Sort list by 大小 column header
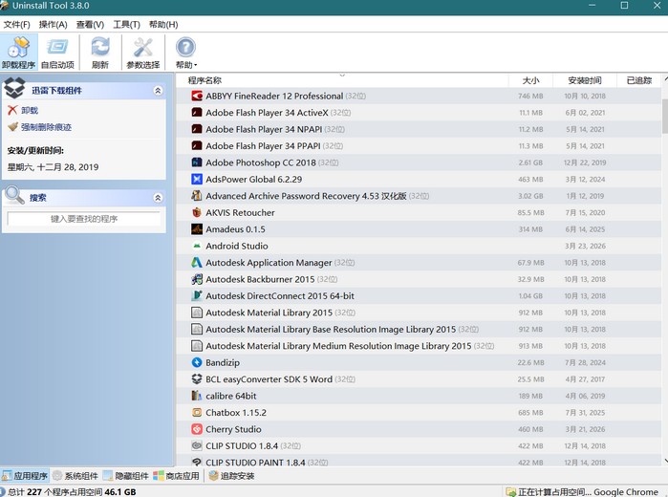Image resolution: width=668 pixels, height=497 pixels. click(x=530, y=80)
